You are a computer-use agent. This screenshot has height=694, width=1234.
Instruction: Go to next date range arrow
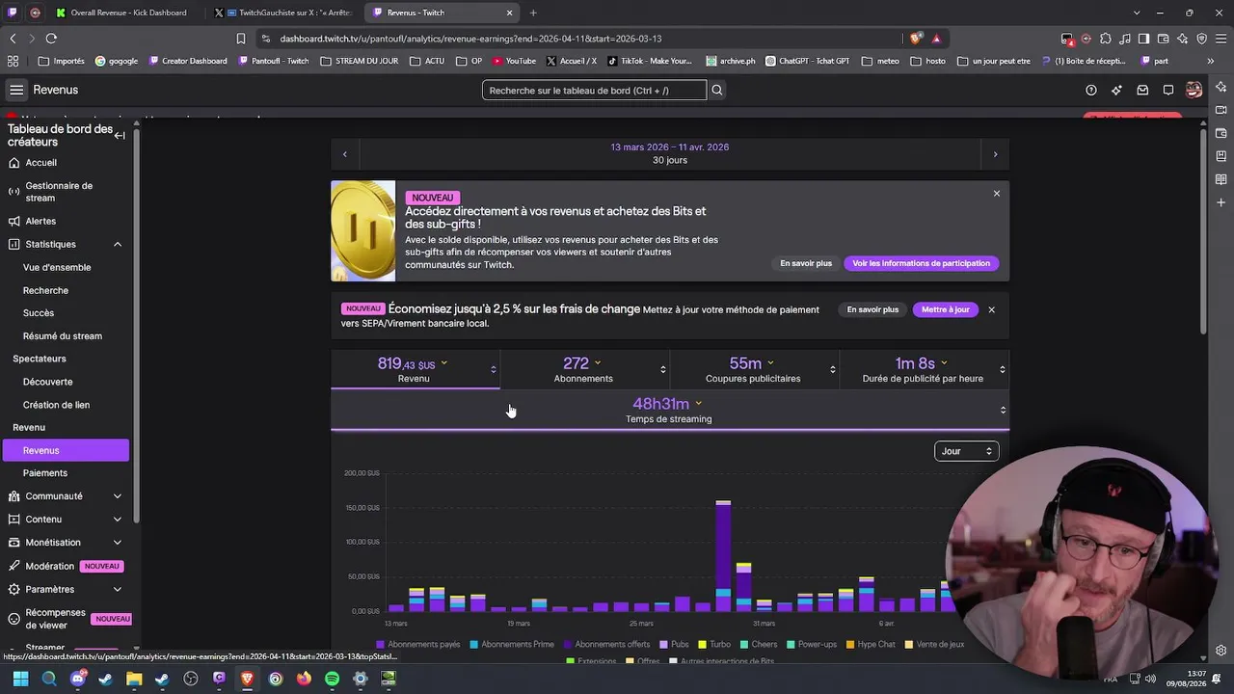click(995, 154)
